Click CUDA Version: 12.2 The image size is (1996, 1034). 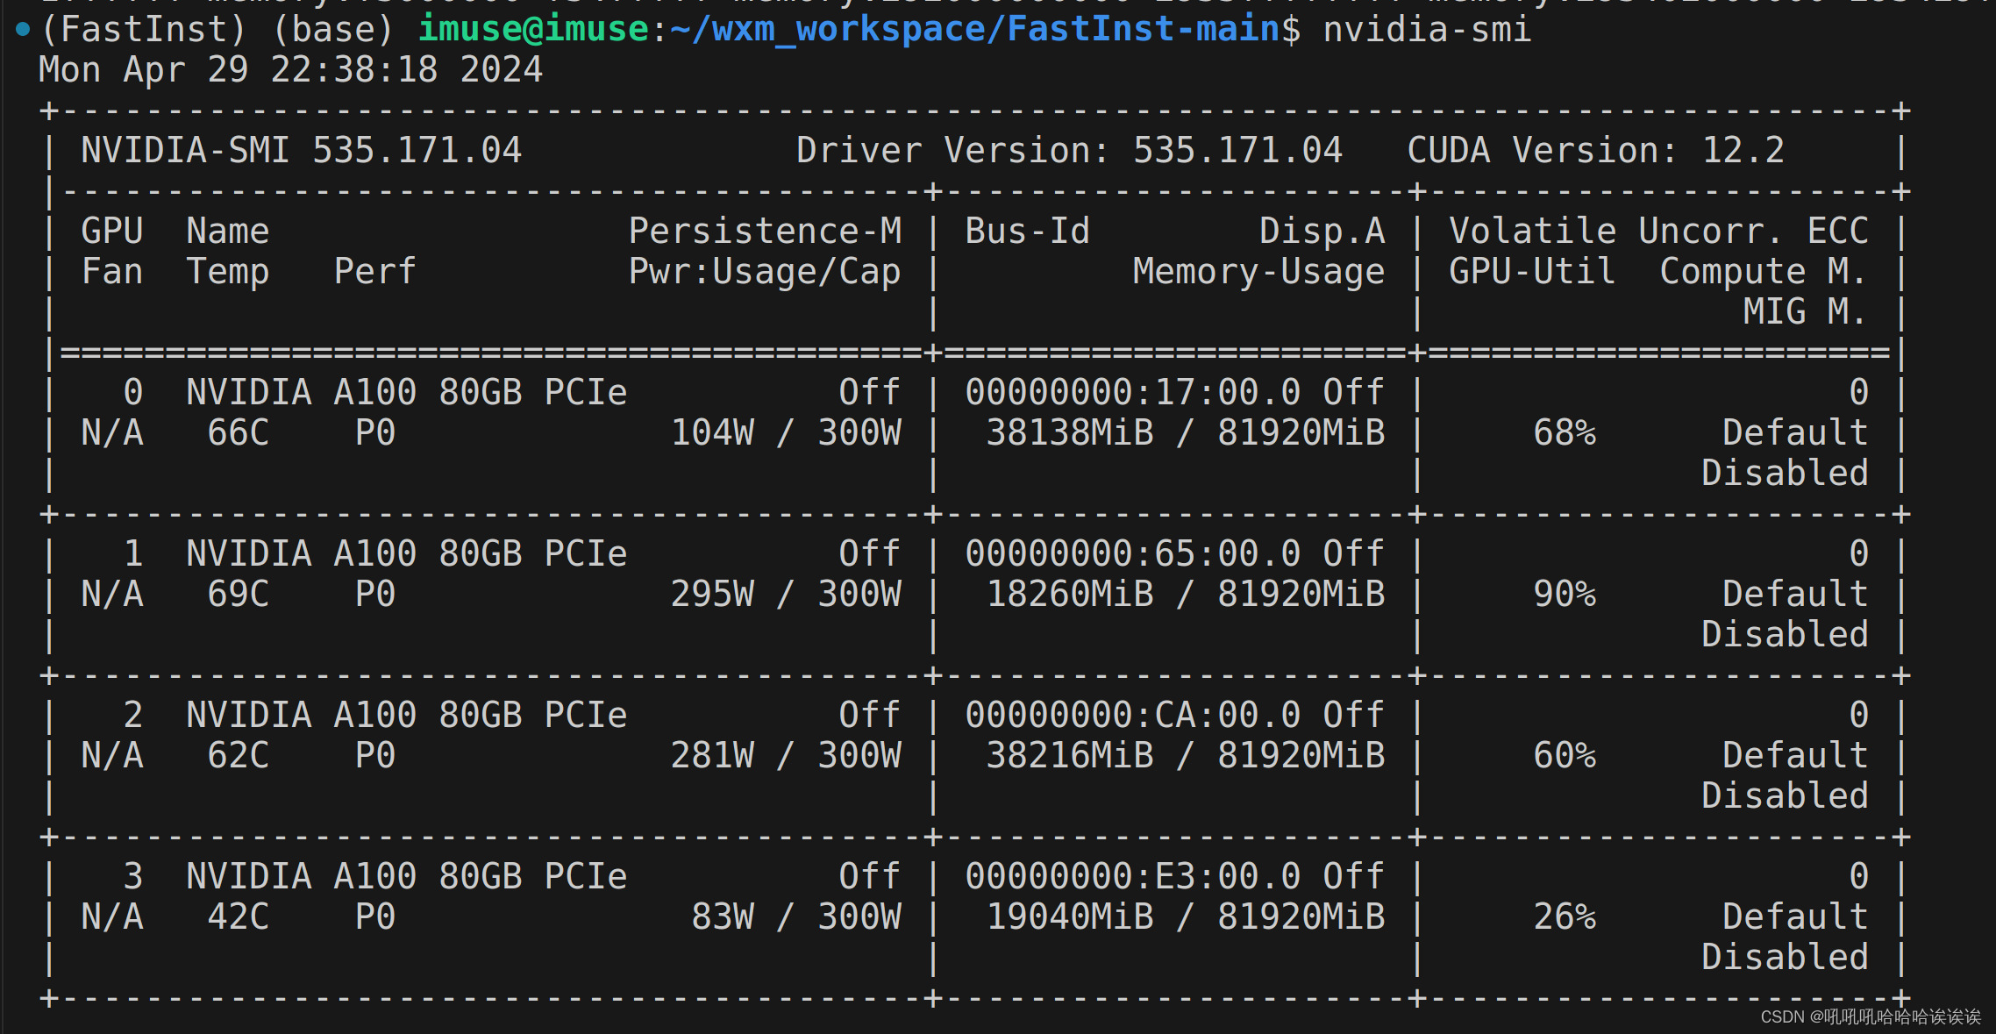pyautogui.click(x=1594, y=149)
